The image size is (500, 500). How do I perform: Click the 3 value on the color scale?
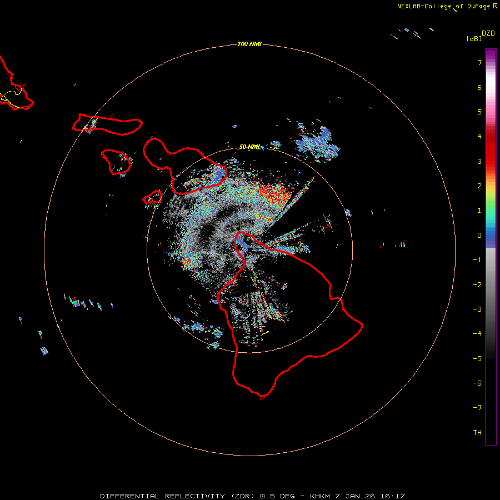click(479, 161)
